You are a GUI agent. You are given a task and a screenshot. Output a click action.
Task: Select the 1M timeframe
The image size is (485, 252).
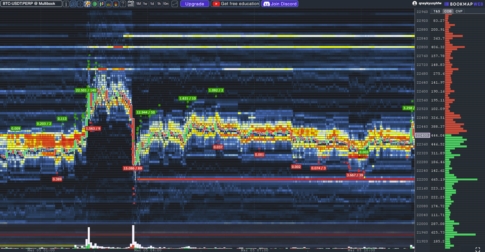click(x=139, y=4)
